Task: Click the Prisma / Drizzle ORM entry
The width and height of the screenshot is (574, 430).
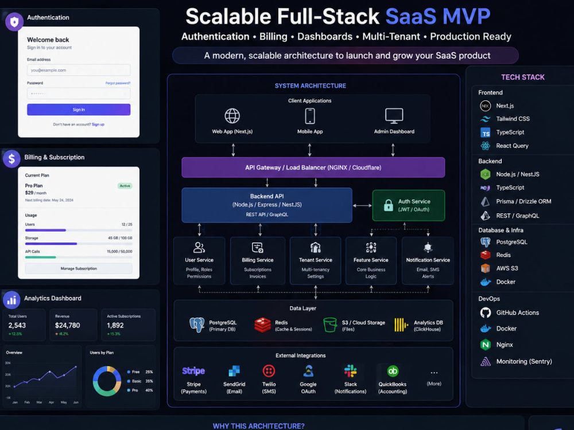Action: pos(515,201)
